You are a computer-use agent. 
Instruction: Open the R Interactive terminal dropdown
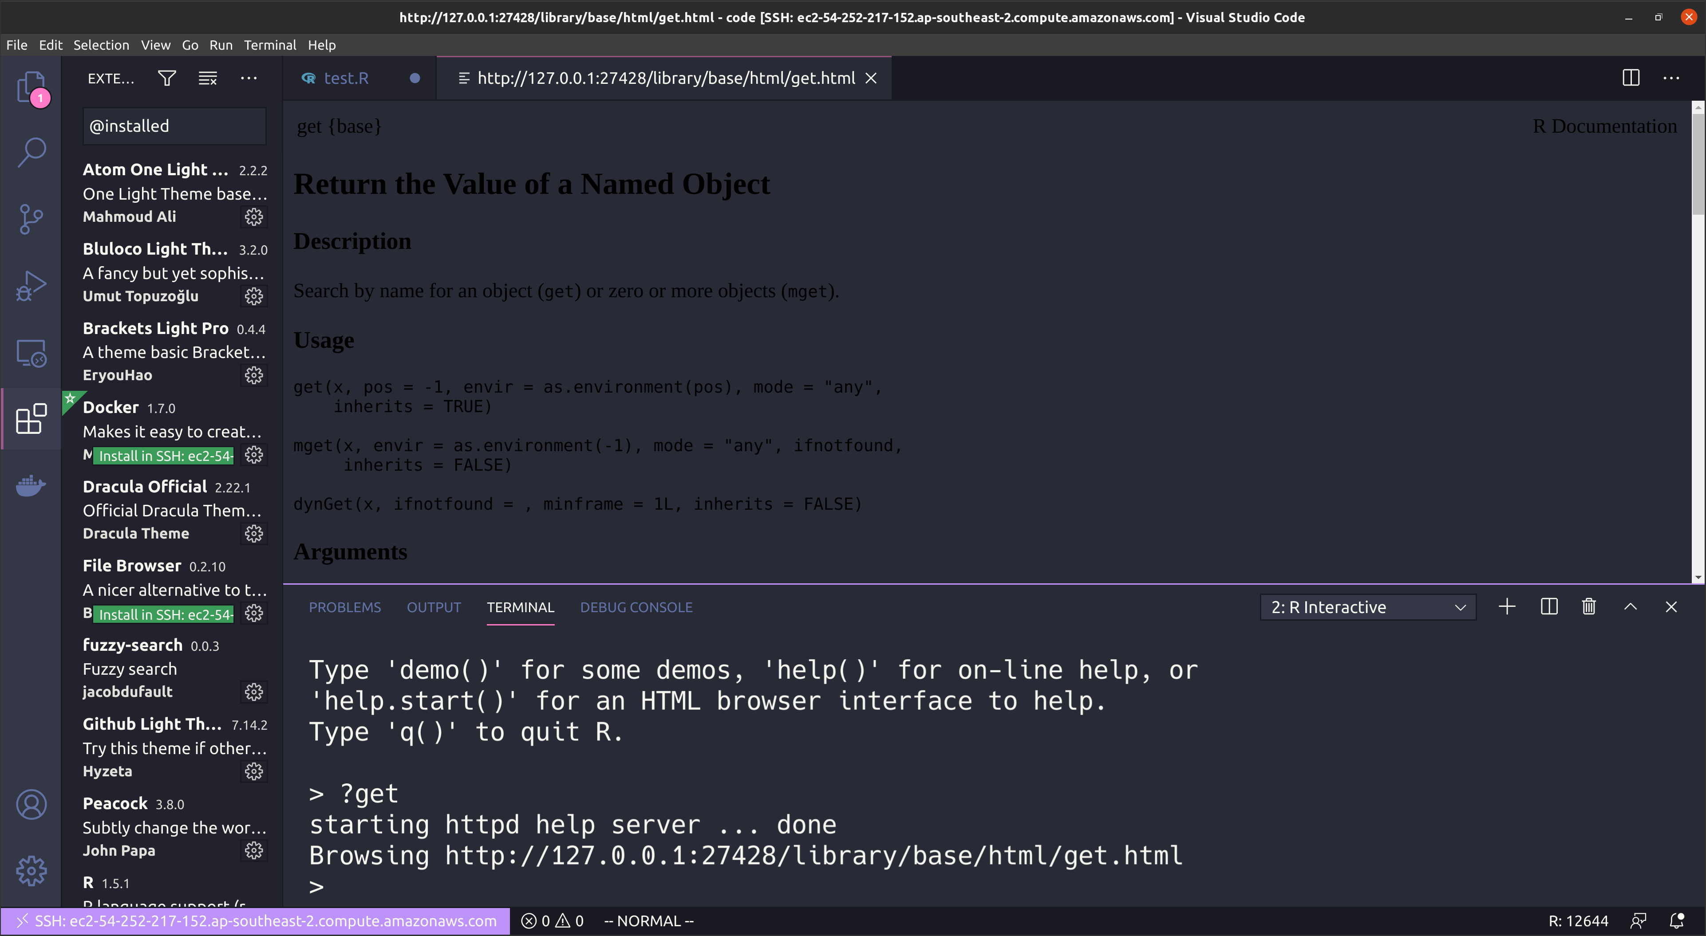(x=1367, y=607)
